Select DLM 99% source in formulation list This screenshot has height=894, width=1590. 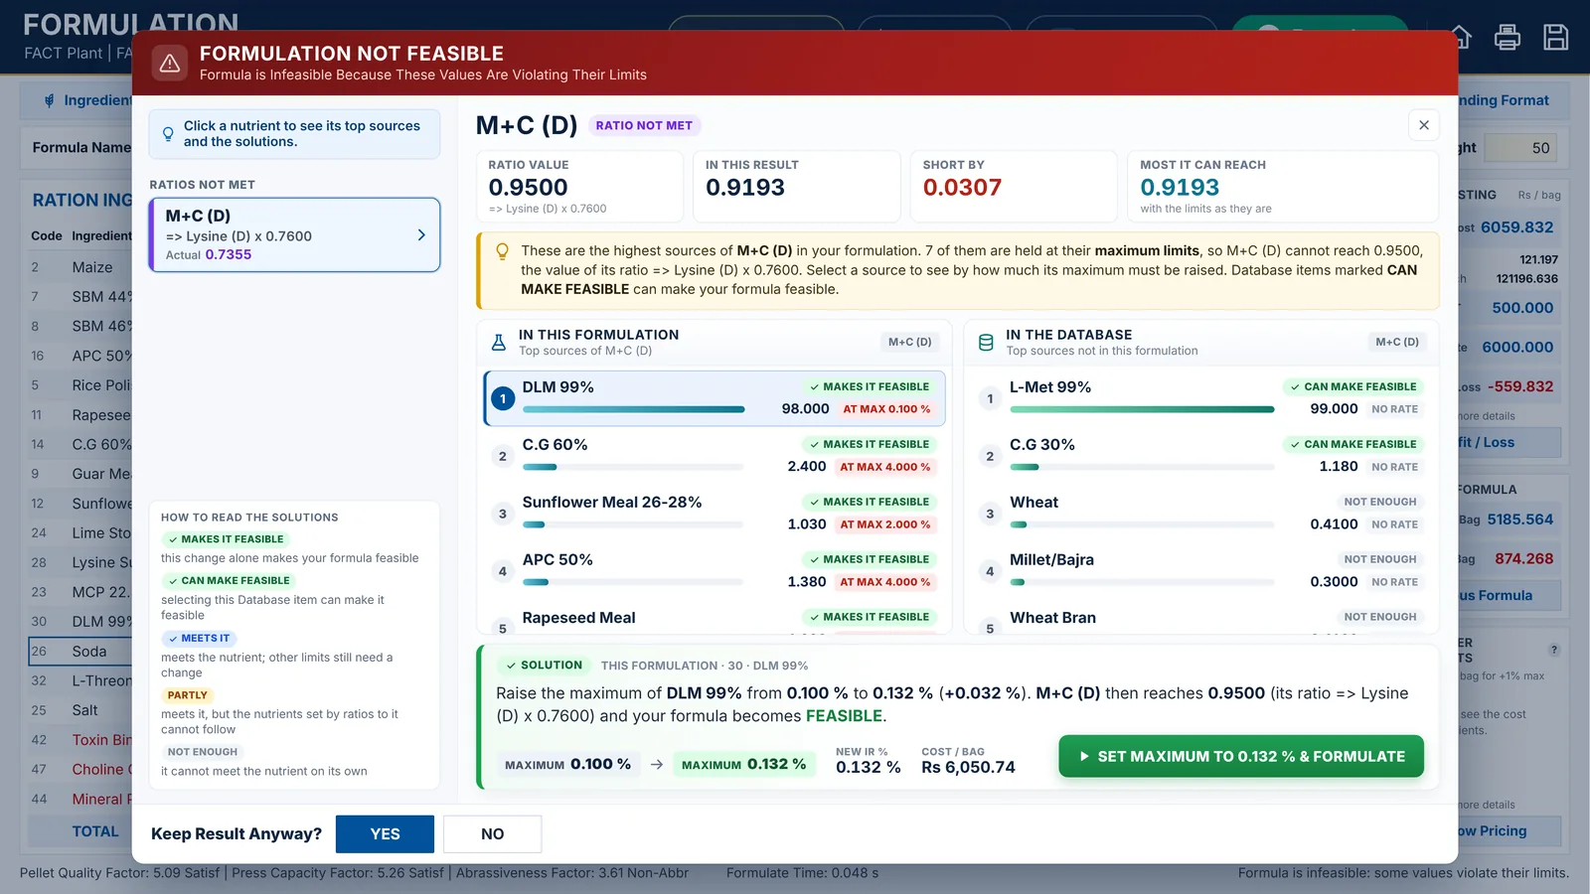pyautogui.click(x=714, y=397)
